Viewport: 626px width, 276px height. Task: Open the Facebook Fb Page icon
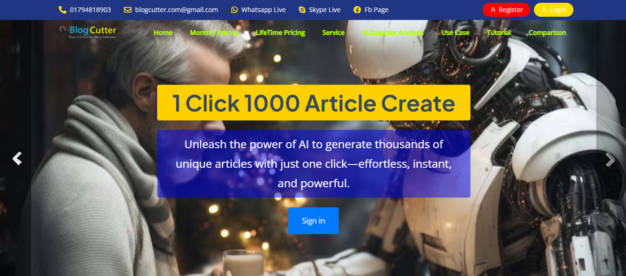coord(357,10)
